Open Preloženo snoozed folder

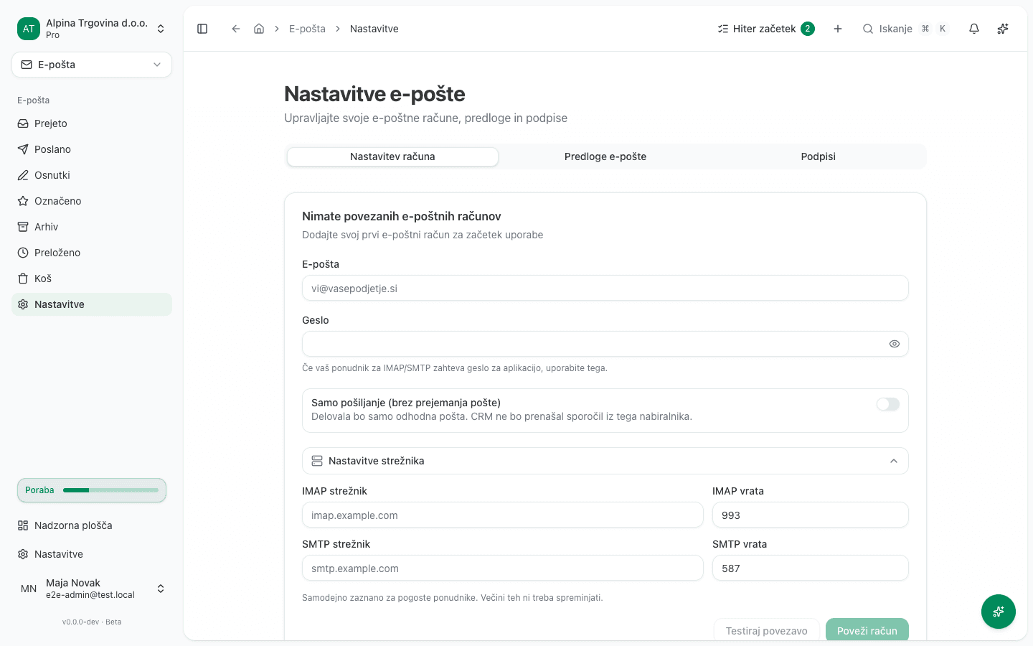92,253
